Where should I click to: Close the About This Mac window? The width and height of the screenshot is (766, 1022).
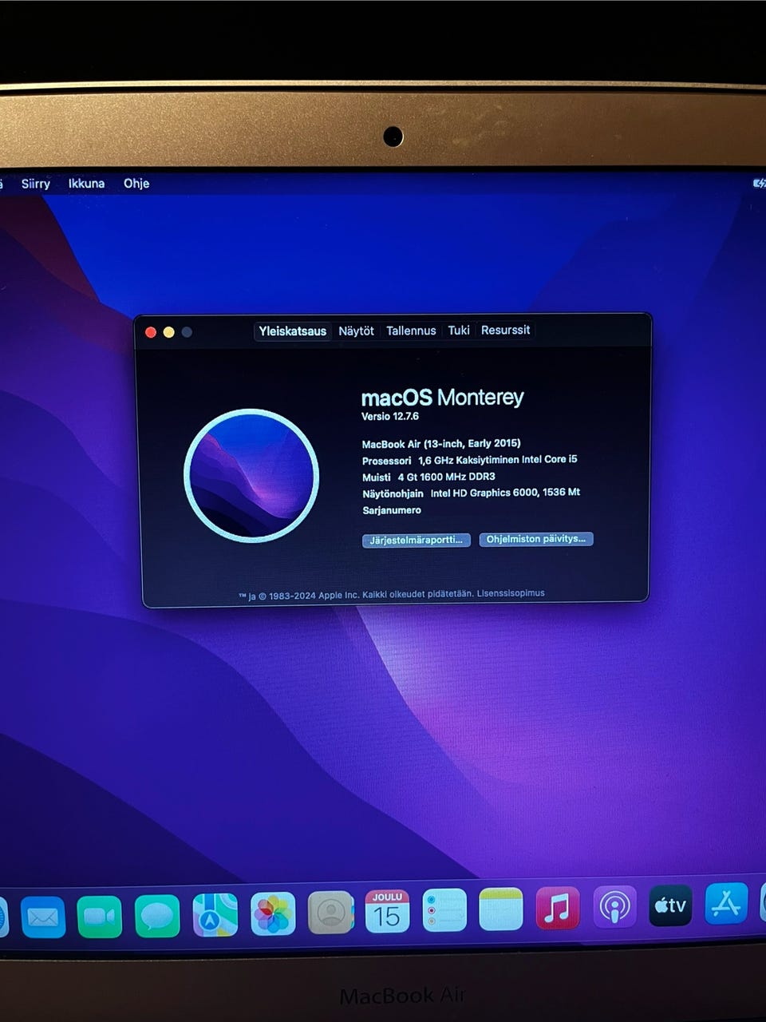tap(150, 332)
